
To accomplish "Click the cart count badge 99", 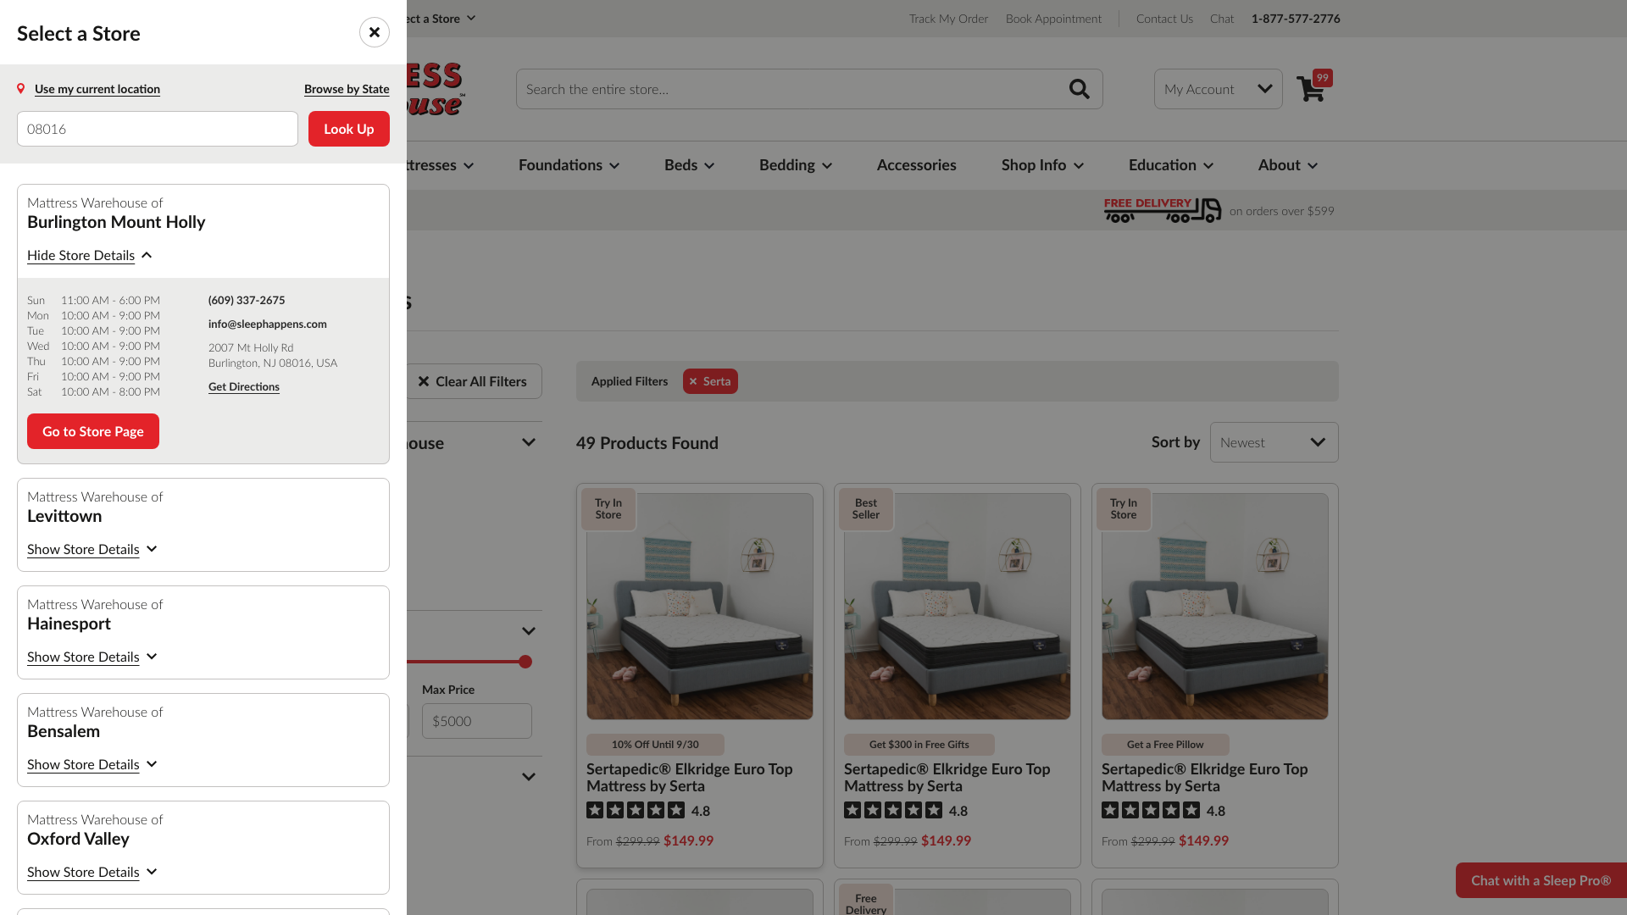I will (x=1322, y=78).
